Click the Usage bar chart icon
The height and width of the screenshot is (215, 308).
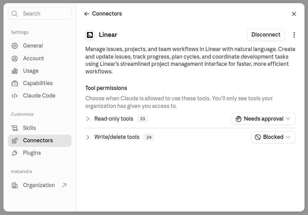click(x=14, y=71)
